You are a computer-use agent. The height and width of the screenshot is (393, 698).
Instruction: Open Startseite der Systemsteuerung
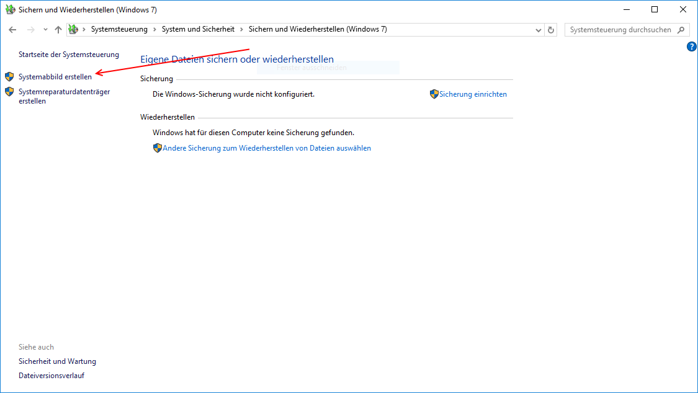(x=68, y=55)
